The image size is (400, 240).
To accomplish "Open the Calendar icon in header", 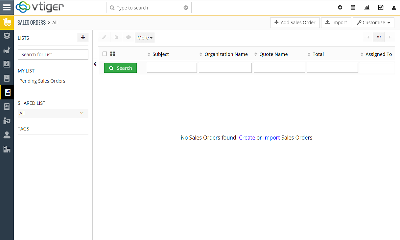I will pos(353,7).
